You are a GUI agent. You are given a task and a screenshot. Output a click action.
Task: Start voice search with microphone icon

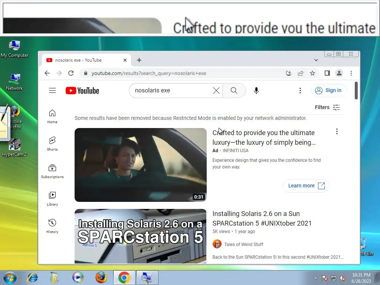pyautogui.click(x=256, y=91)
